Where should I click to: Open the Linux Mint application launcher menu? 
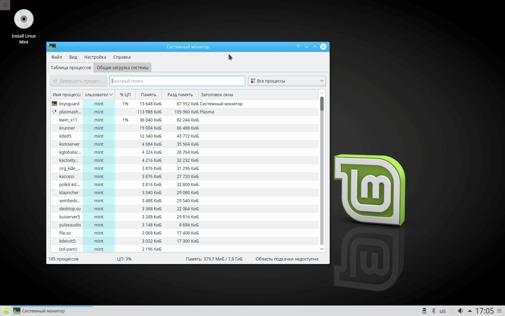click(6, 311)
